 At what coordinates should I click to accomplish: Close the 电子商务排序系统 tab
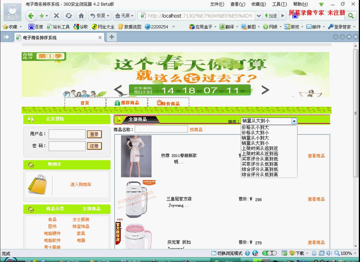[x=100, y=37]
